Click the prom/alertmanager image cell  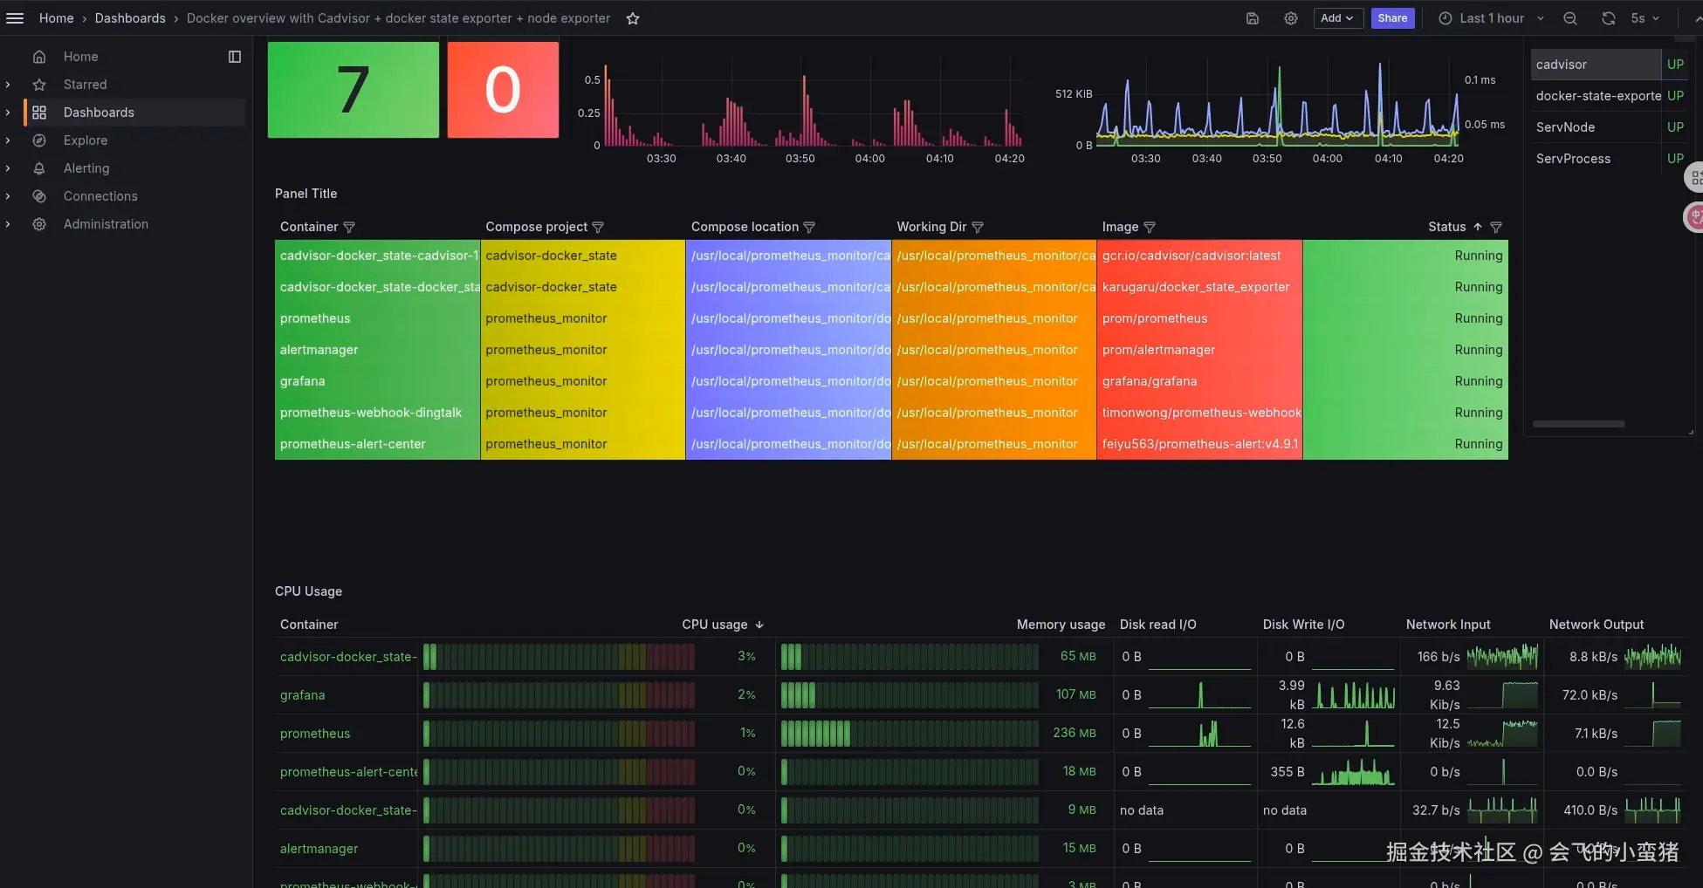click(1199, 350)
